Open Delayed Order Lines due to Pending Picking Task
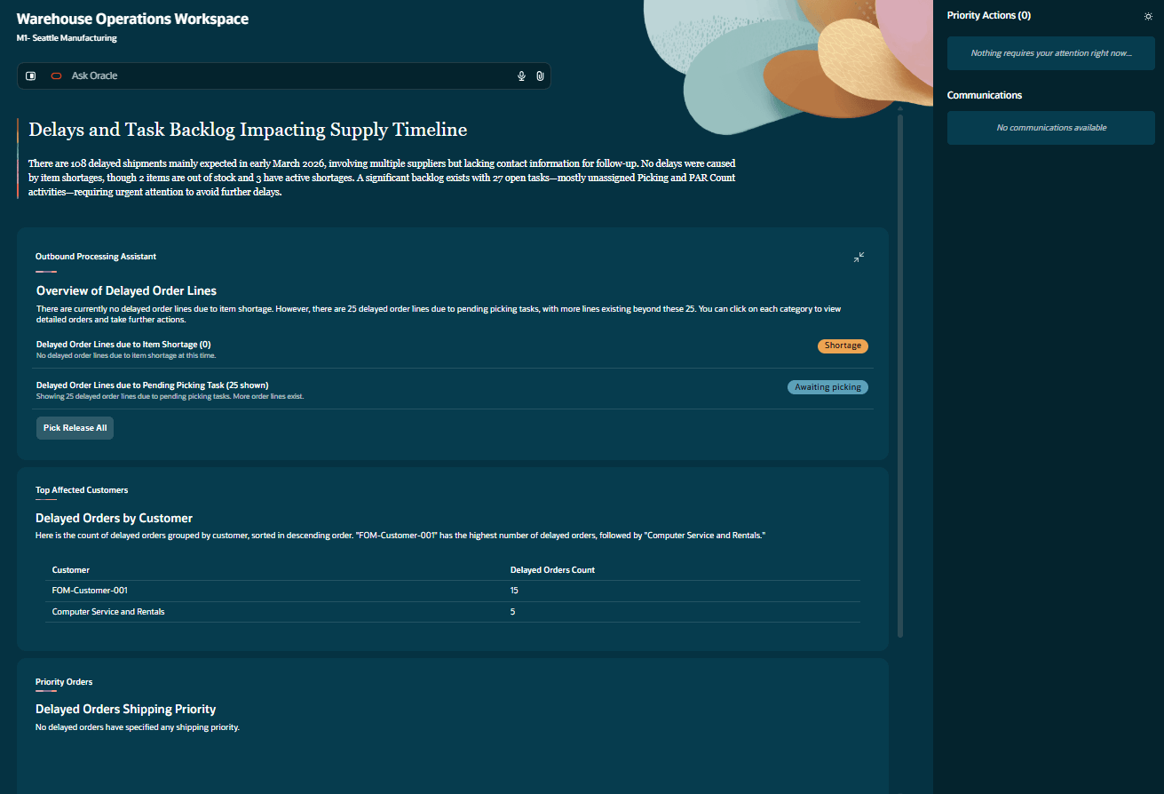The height and width of the screenshot is (794, 1164). (x=152, y=385)
